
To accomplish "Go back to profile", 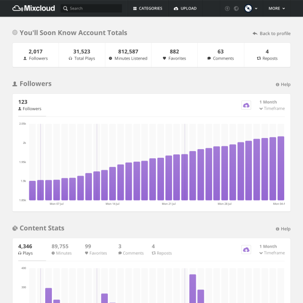I will tap(272, 34).
